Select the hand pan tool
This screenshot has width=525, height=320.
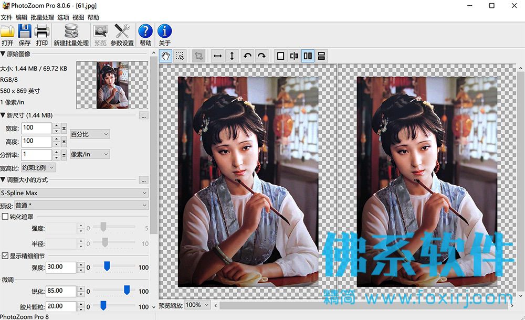(x=165, y=56)
